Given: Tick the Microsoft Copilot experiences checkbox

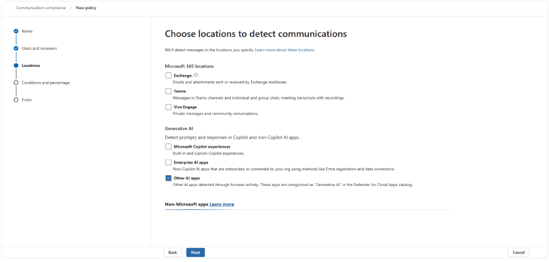Looking at the screenshot, I should point(168,147).
